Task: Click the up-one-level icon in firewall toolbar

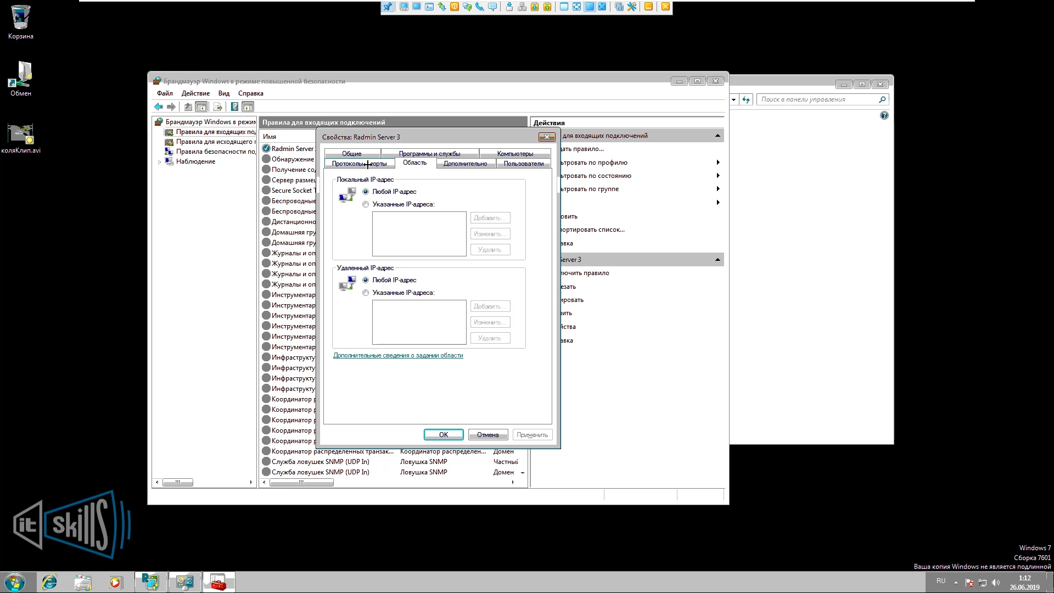Action: [x=188, y=107]
